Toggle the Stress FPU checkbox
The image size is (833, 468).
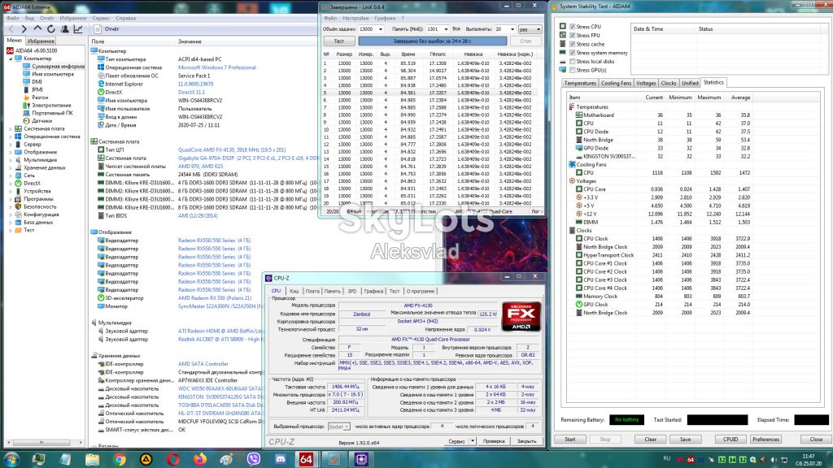(x=572, y=36)
